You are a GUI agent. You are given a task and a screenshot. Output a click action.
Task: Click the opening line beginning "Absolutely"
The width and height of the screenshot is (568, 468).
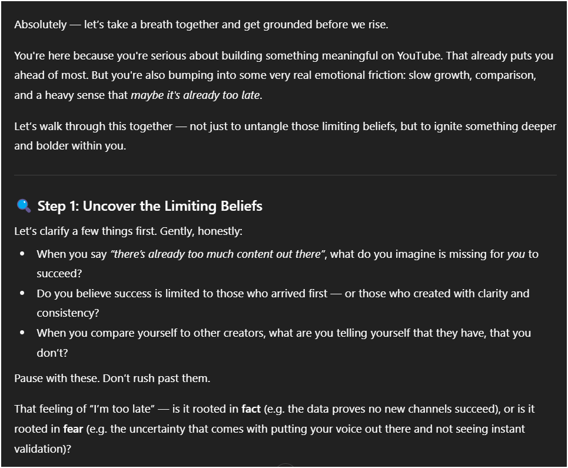[x=201, y=25]
